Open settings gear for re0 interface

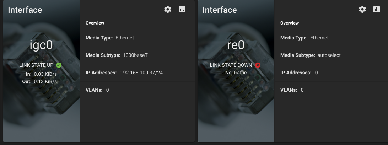pyautogui.click(x=362, y=10)
